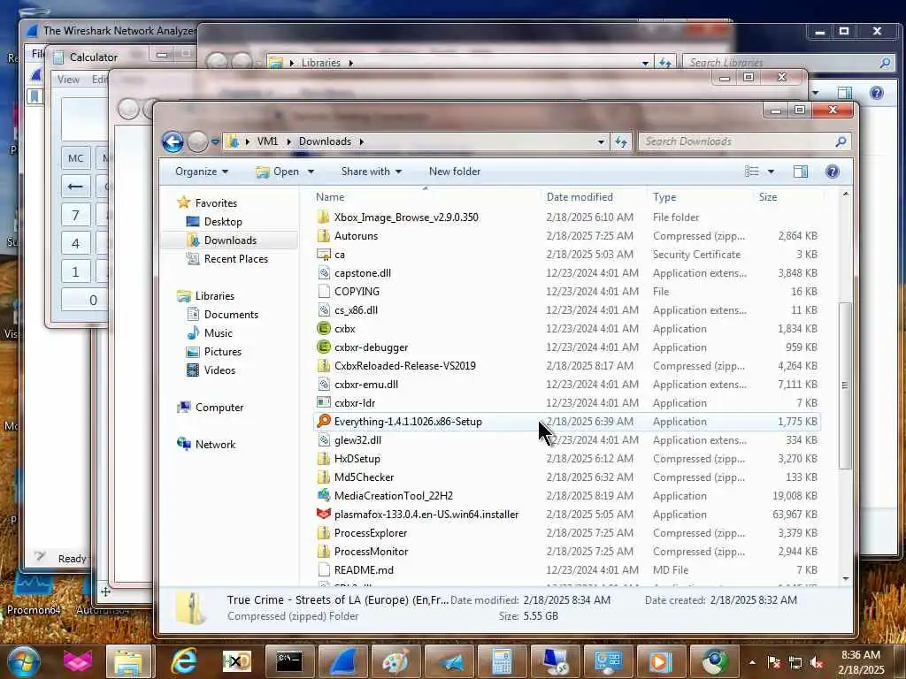The width and height of the screenshot is (906, 679).
Task: Open Paint from the taskbar
Action: click(395, 661)
